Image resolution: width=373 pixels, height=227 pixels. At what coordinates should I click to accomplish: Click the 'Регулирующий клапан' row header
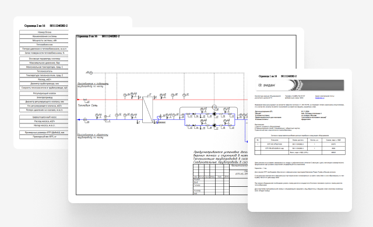44,93
